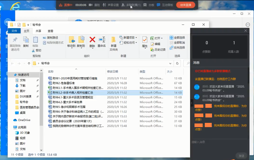Click navigation pane scrollbar down arrow
254x160 pixels.
pos(41,150)
